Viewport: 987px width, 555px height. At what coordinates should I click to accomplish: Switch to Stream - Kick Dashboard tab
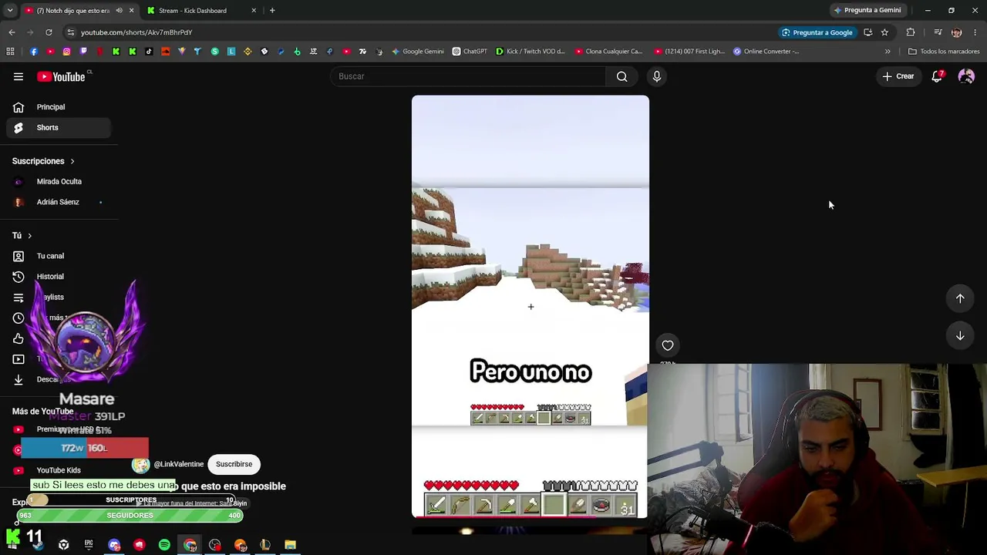click(193, 11)
